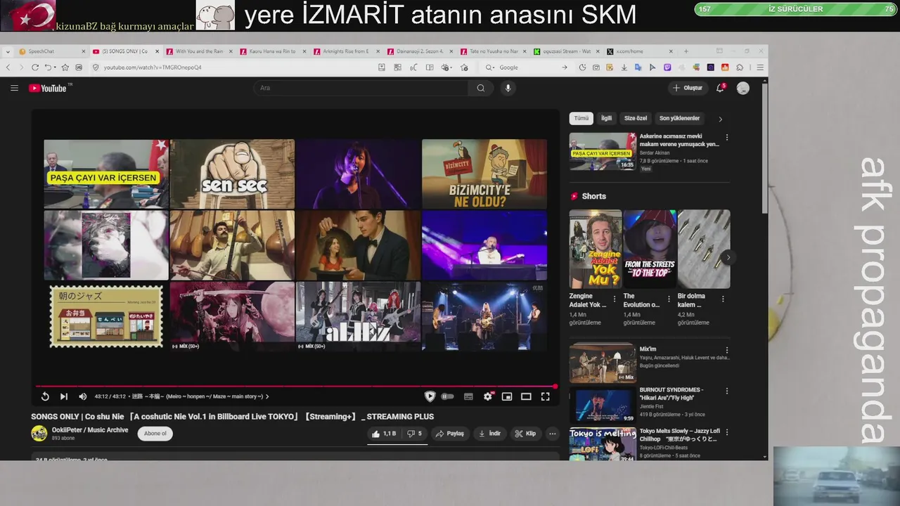Skip to the next video
This screenshot has height=506, width=900.
[x=64, y=396]
